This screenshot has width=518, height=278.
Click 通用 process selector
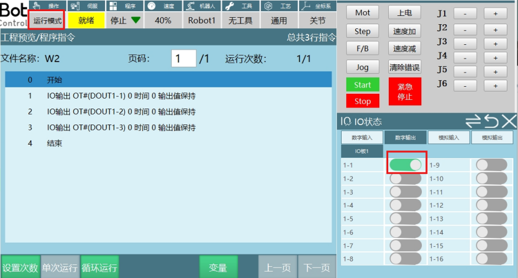pos(279,21)
